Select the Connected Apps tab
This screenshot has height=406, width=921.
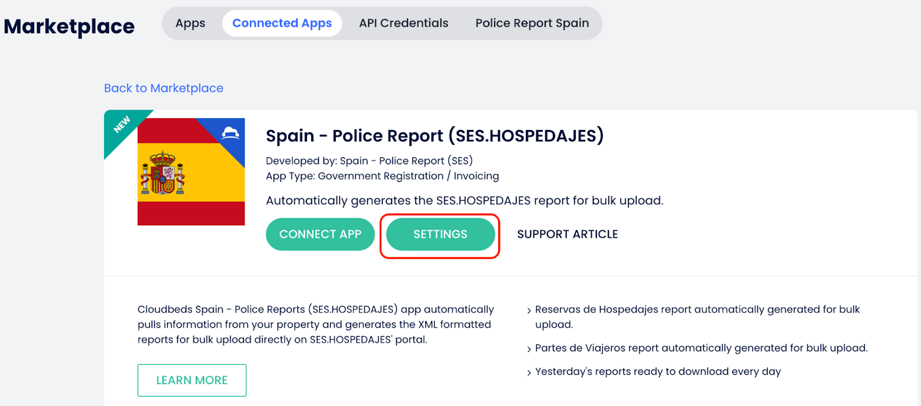[282, 24]
